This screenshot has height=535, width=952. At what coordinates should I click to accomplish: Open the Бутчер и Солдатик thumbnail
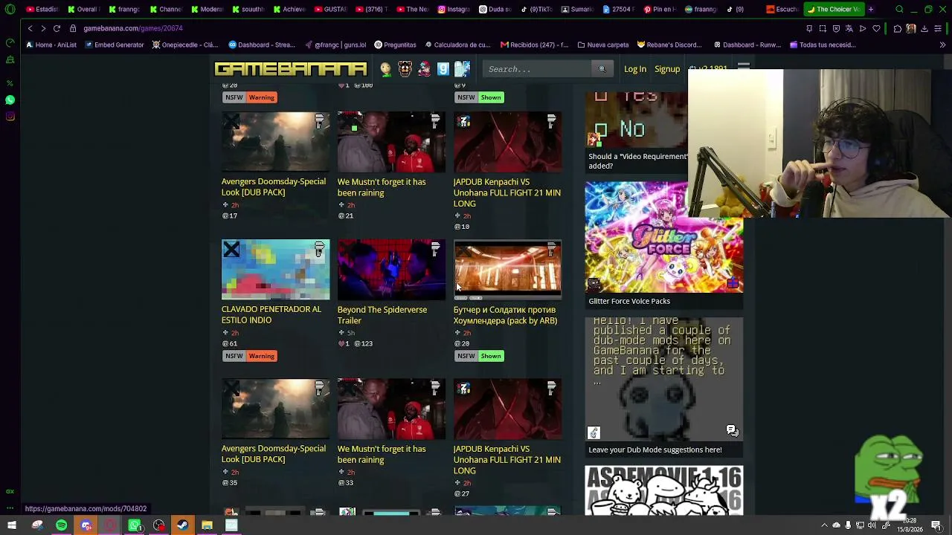click(507, 269)
